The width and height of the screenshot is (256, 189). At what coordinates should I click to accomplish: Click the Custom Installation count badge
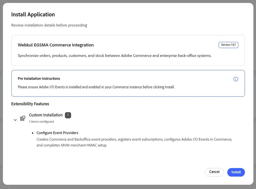68,115
